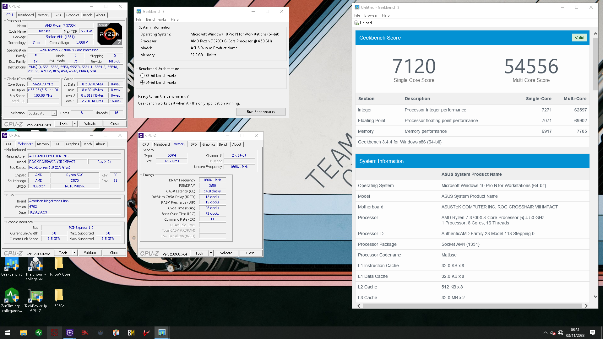Viewport: 603px width, 339px height.
Task: Click Close in top CPU-Z window
Action: [114, 124]
